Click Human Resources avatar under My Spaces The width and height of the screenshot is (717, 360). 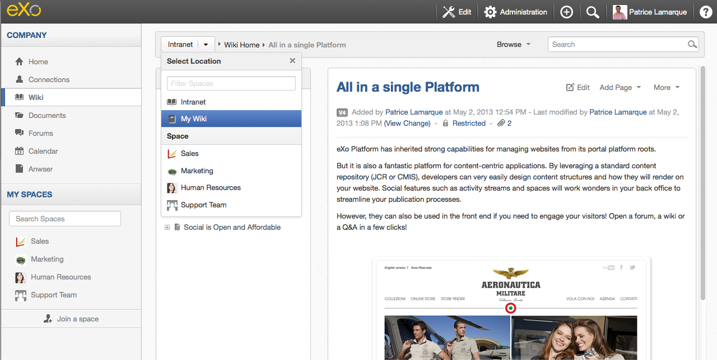point(21,277)
